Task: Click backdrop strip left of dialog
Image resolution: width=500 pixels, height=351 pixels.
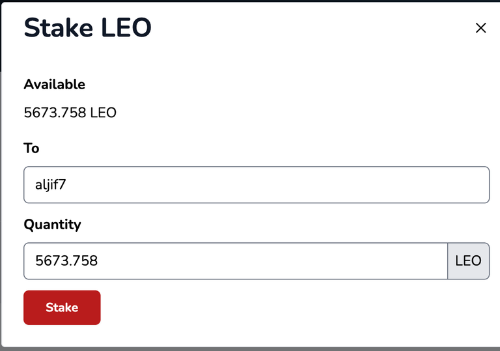Action: (x=1, y=207)
